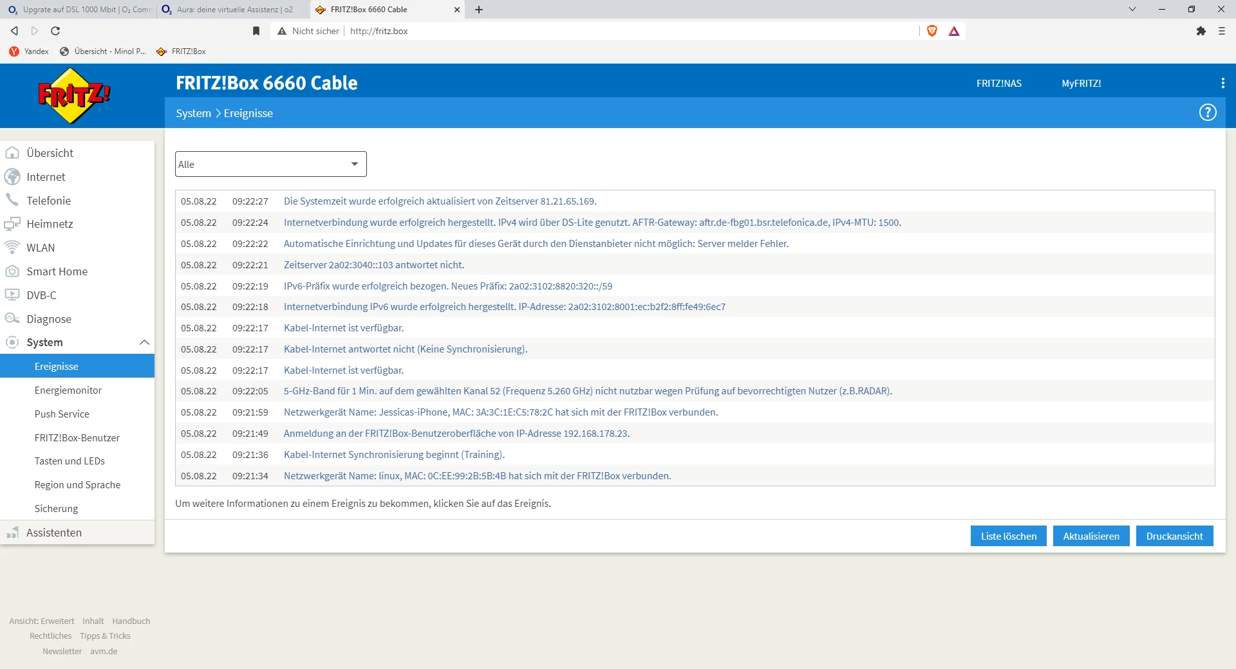This screenshot has height=669, width=1236.
Task: Click the bookmark icon in address bar
Action: click(x=256, y=31)
